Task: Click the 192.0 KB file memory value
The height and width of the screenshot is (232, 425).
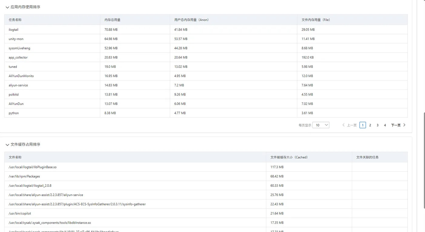Action: tap(308, 57)
